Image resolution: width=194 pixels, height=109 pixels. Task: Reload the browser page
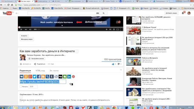click(8, 5)
